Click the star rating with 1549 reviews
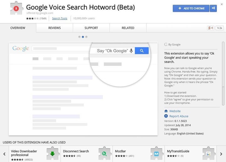226x162 pixels. 36,18
